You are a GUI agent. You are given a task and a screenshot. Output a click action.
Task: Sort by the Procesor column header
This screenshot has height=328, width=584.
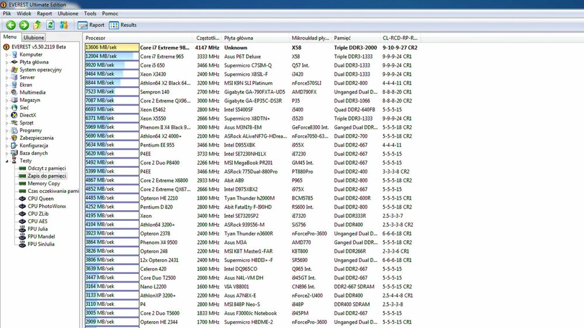point(138,38)
